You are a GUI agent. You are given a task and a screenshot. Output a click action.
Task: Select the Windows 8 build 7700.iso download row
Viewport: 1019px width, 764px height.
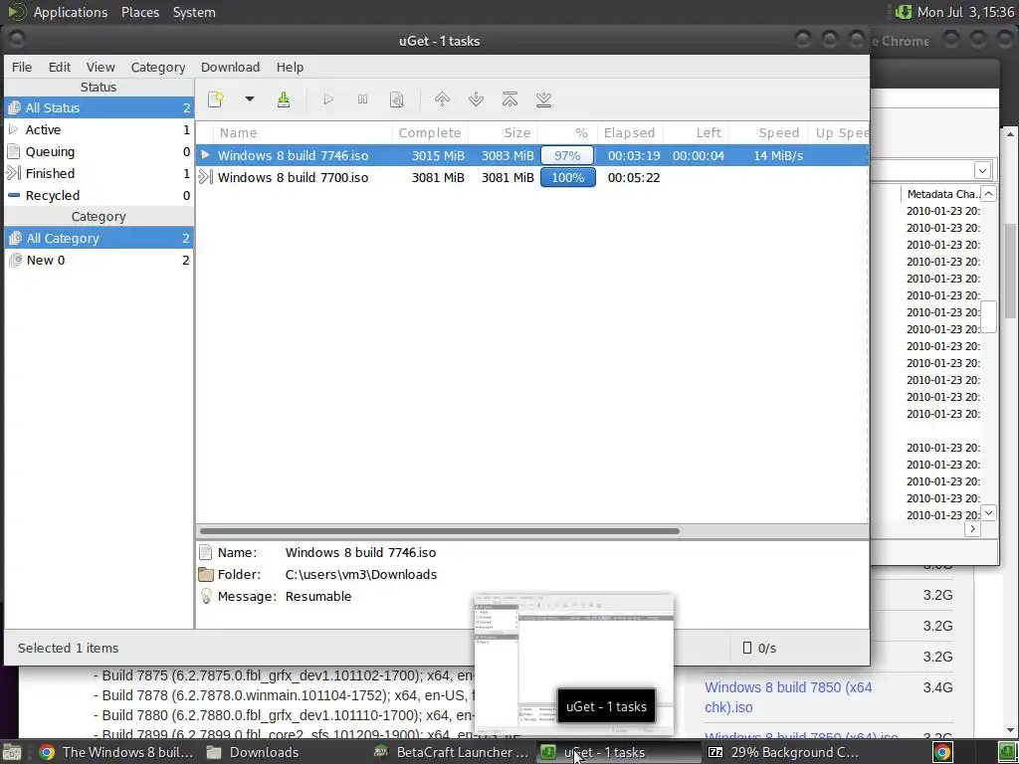coord(531,177)
